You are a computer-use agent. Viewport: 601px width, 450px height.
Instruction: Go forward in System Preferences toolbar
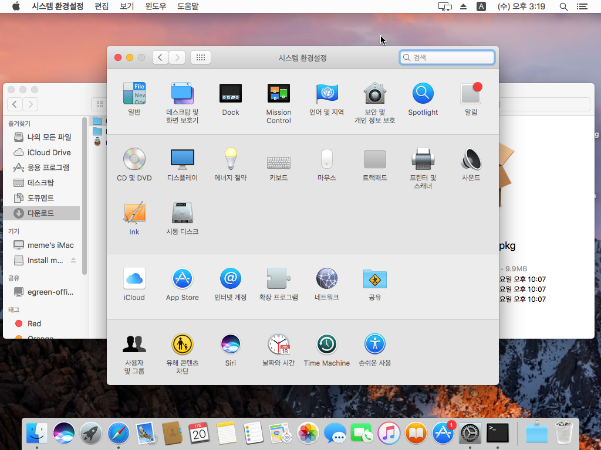[177, 57]
